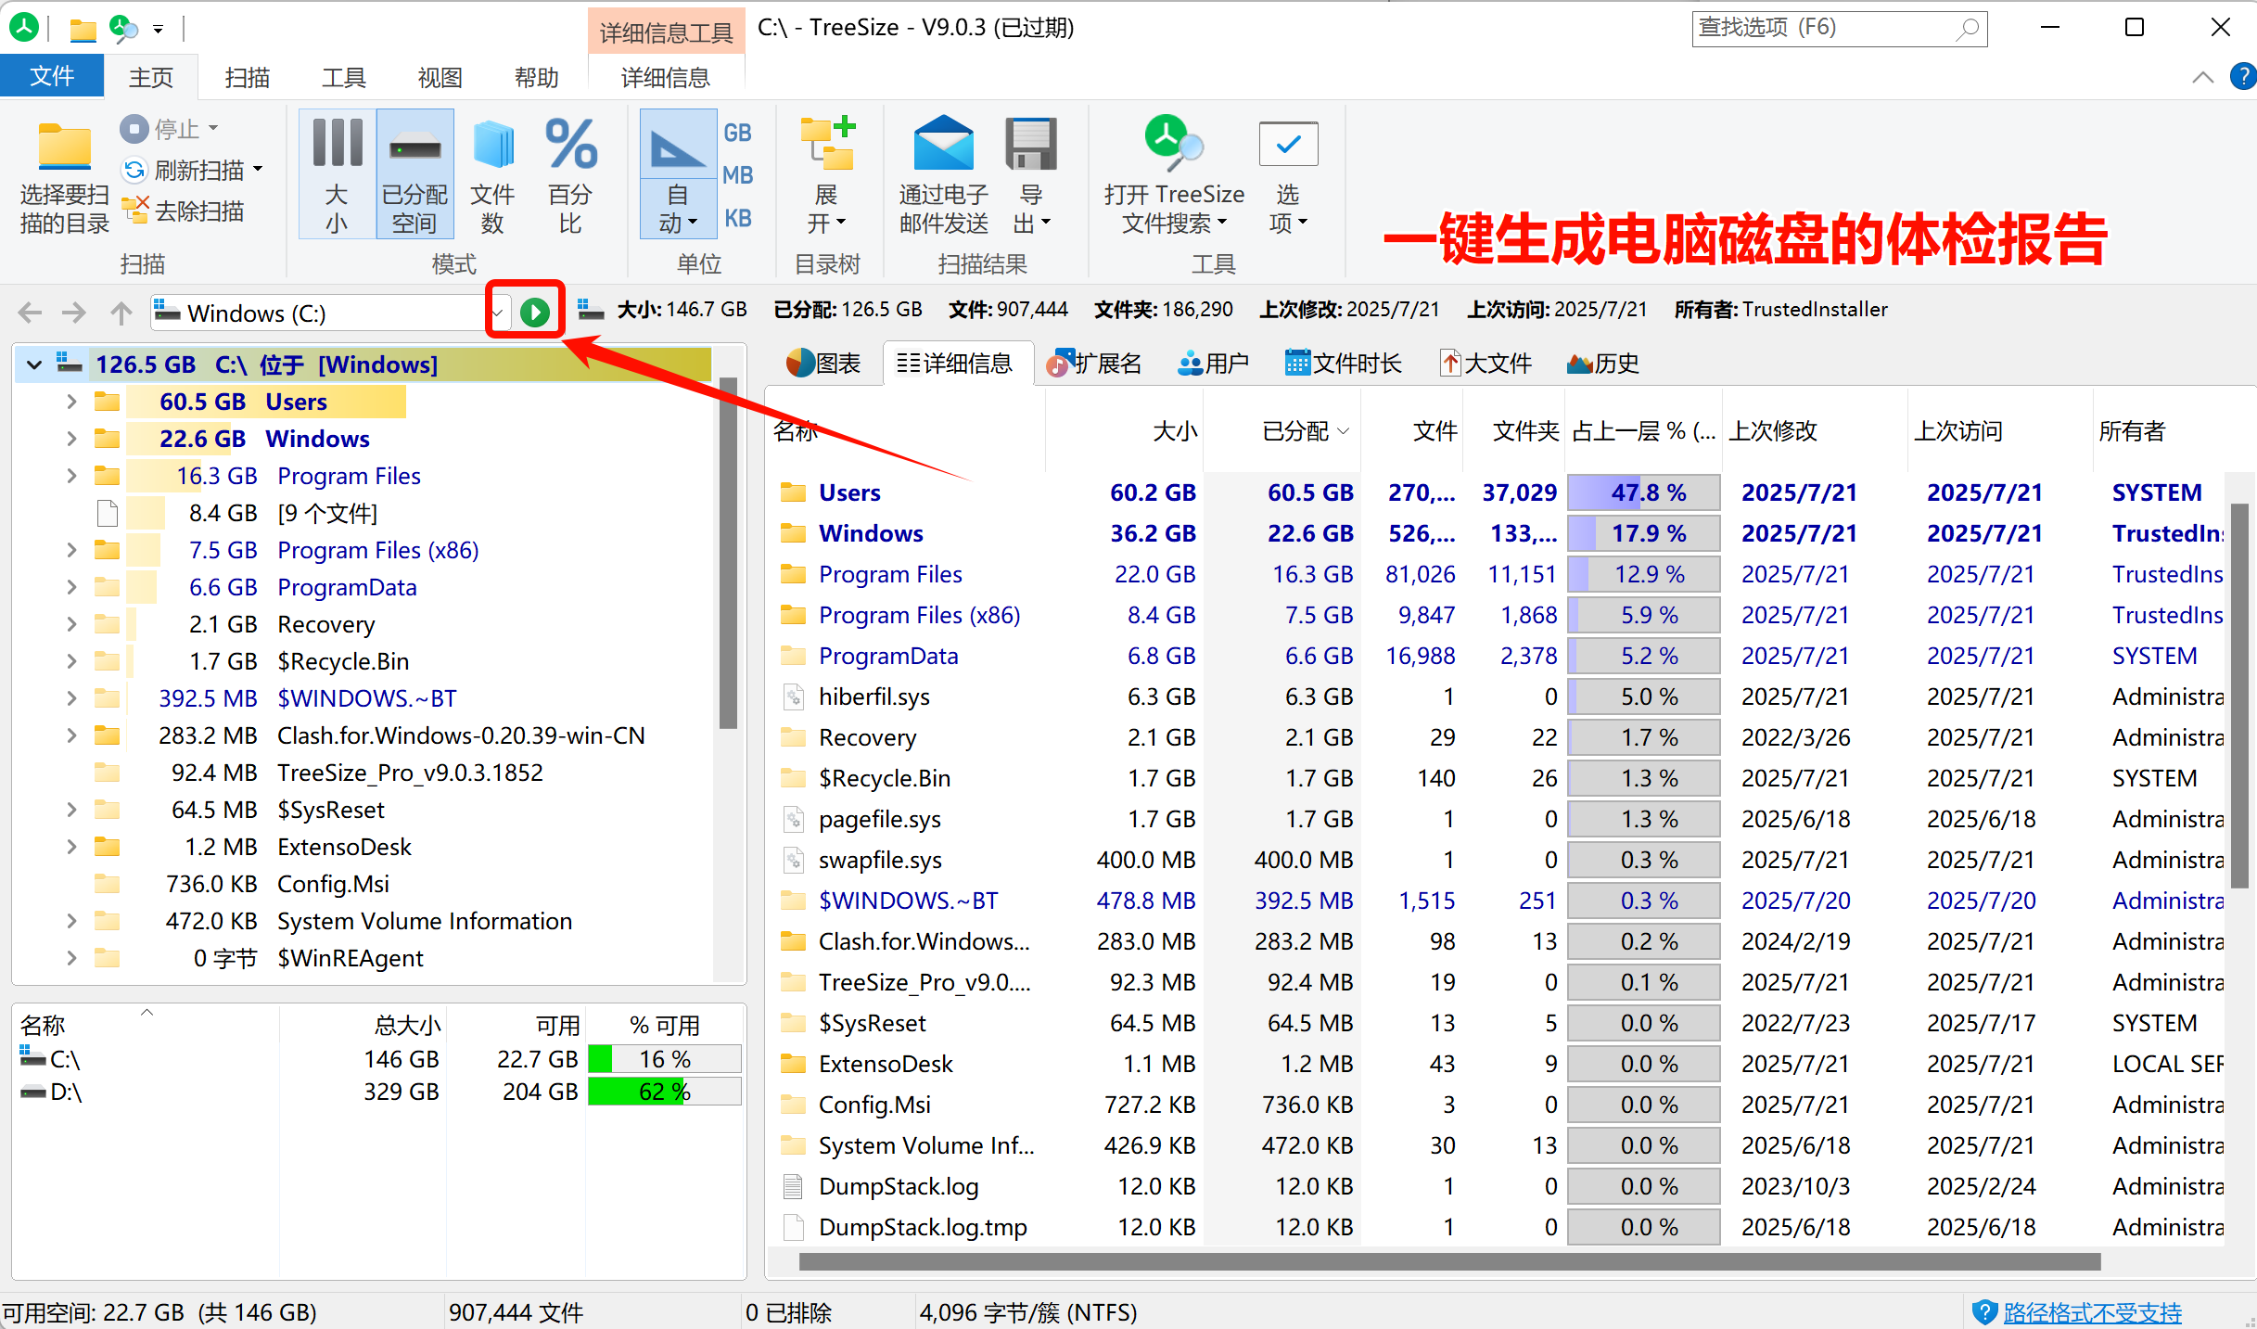Image resolution: width=2257 pixels, height=1329 pixels.
Task: Open the 图表 chart tab
Action: coord(823,364)
